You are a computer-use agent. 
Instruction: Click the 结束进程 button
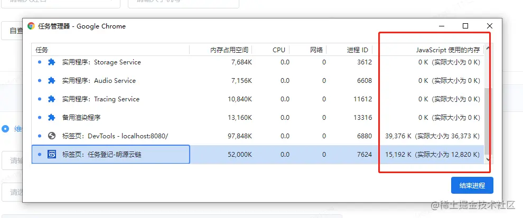coord(472,185)
